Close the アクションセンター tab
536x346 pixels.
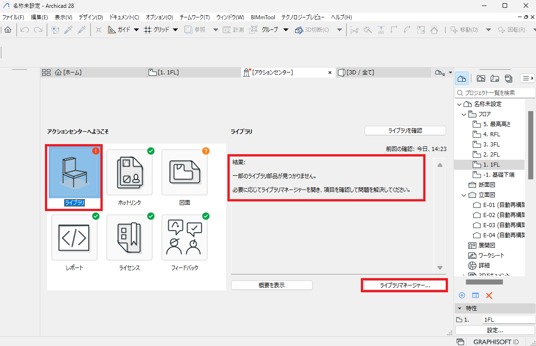tap(330, 73)
